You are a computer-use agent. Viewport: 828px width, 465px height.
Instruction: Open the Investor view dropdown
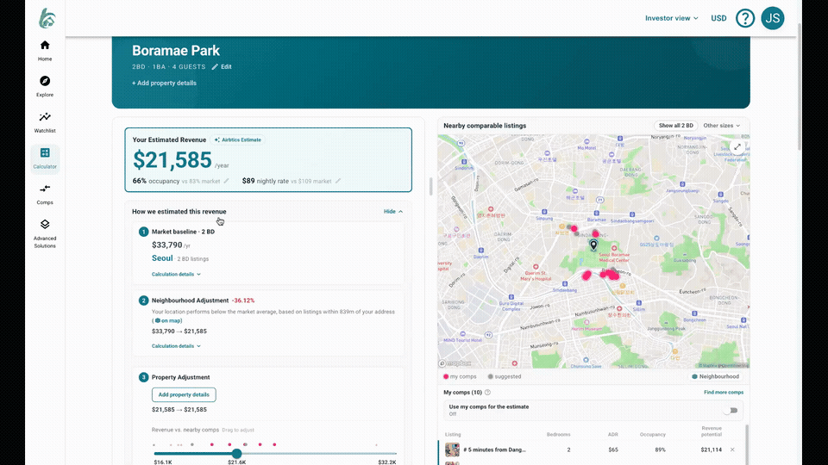coord(672,18)
